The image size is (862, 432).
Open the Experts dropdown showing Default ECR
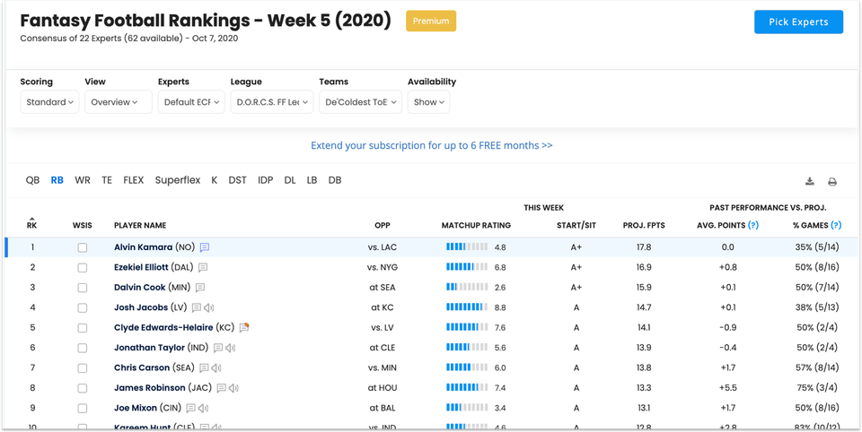tap(191, 102)
